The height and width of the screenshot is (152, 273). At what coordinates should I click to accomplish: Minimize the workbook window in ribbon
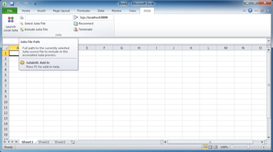tap(256, 11)
